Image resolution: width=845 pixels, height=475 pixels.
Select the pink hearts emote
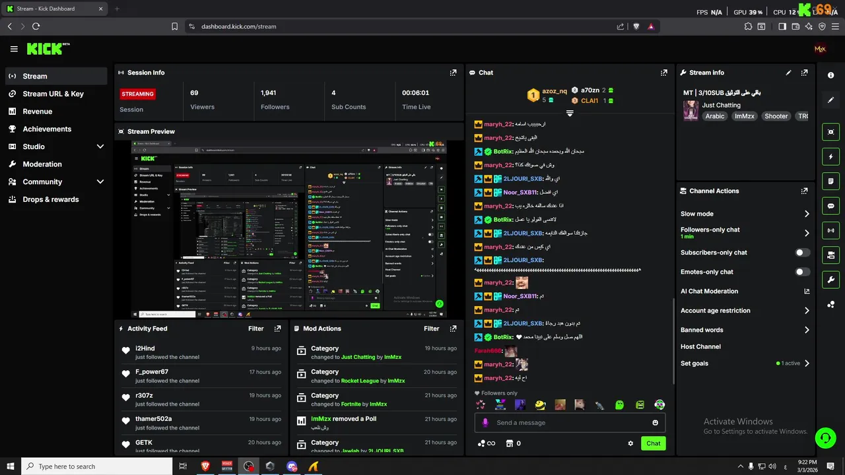tap(481, 404)
